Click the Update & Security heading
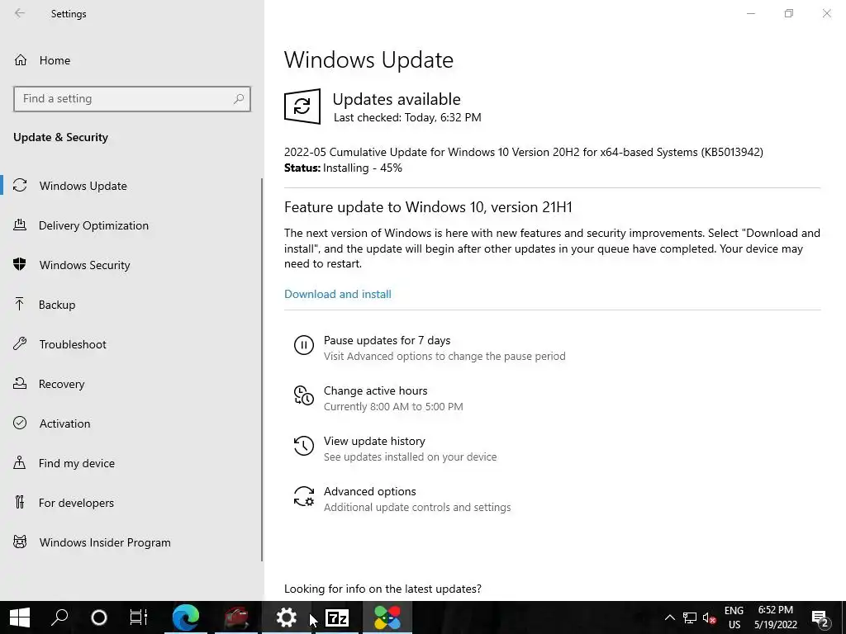846x634 pixels. [60, 137]
